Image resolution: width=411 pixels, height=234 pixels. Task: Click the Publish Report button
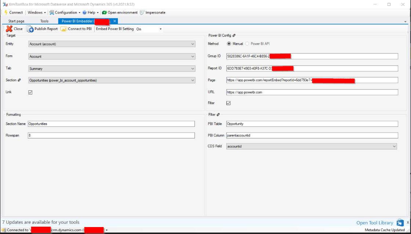(x=42, y=29)
